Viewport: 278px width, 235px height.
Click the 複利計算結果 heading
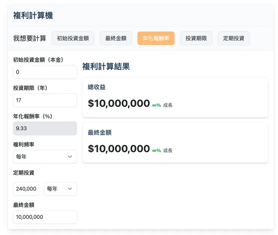tap(106, 67)
